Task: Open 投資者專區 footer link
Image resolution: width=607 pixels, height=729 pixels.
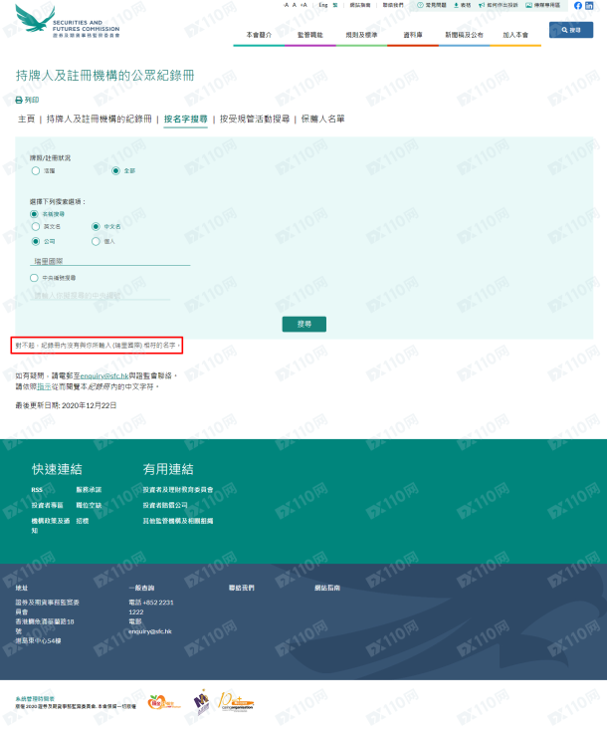Action: [x=47, y=505]
